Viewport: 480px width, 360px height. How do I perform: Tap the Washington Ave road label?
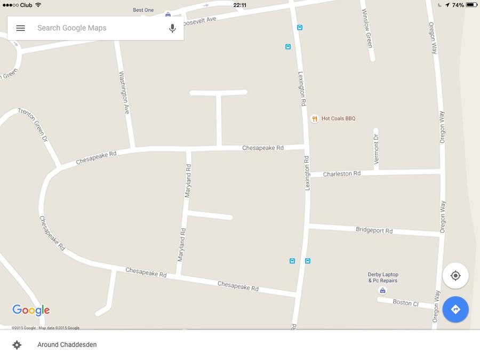tap(124, 93)
